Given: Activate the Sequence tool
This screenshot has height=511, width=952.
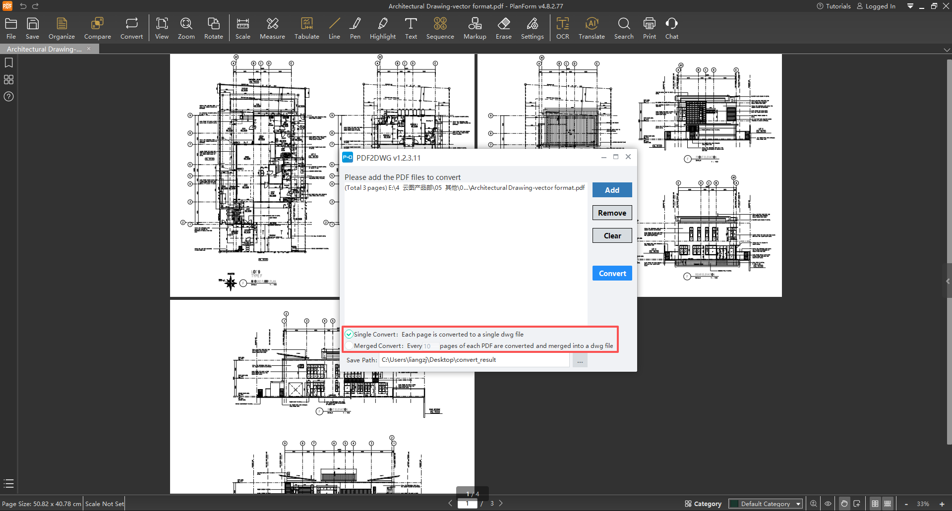Looking at the screenshot, I should [440, 28].
